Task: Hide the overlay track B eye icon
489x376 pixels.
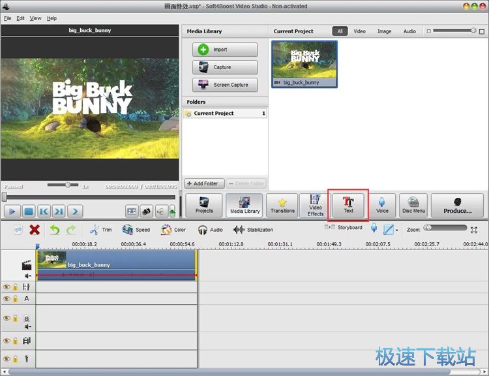Action: pos(7,318)
